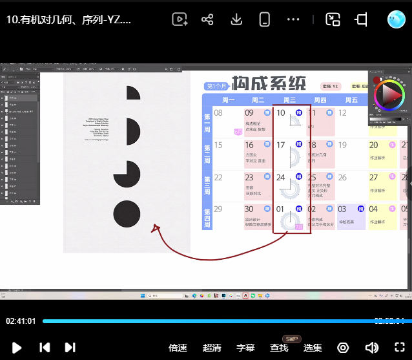This screenshot has height=360, width=412.
Task: Adjust the grayscale slider under the color wheel
Action: click(x=385, y=119)
